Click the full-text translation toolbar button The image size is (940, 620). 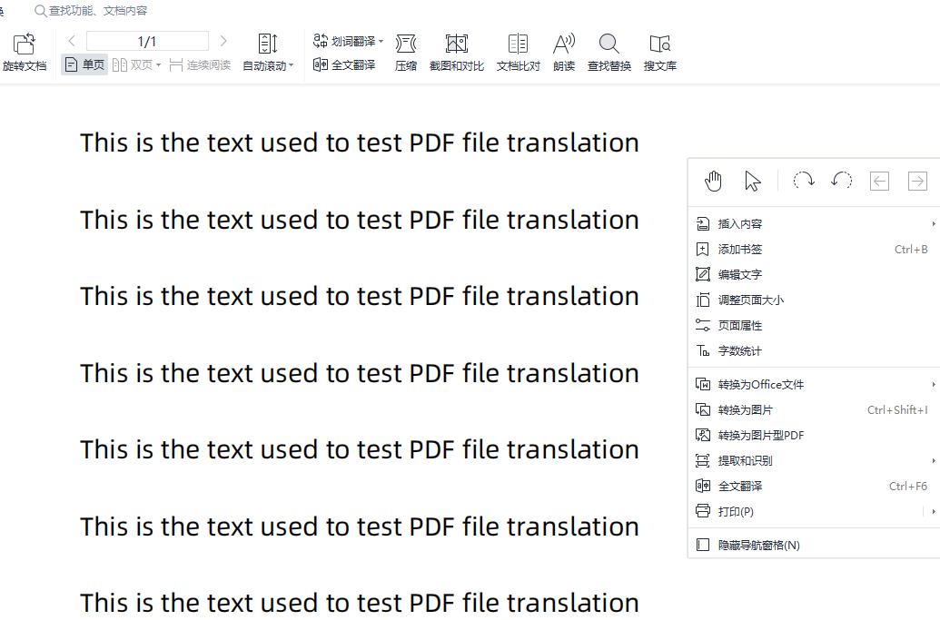click(344, 64)
